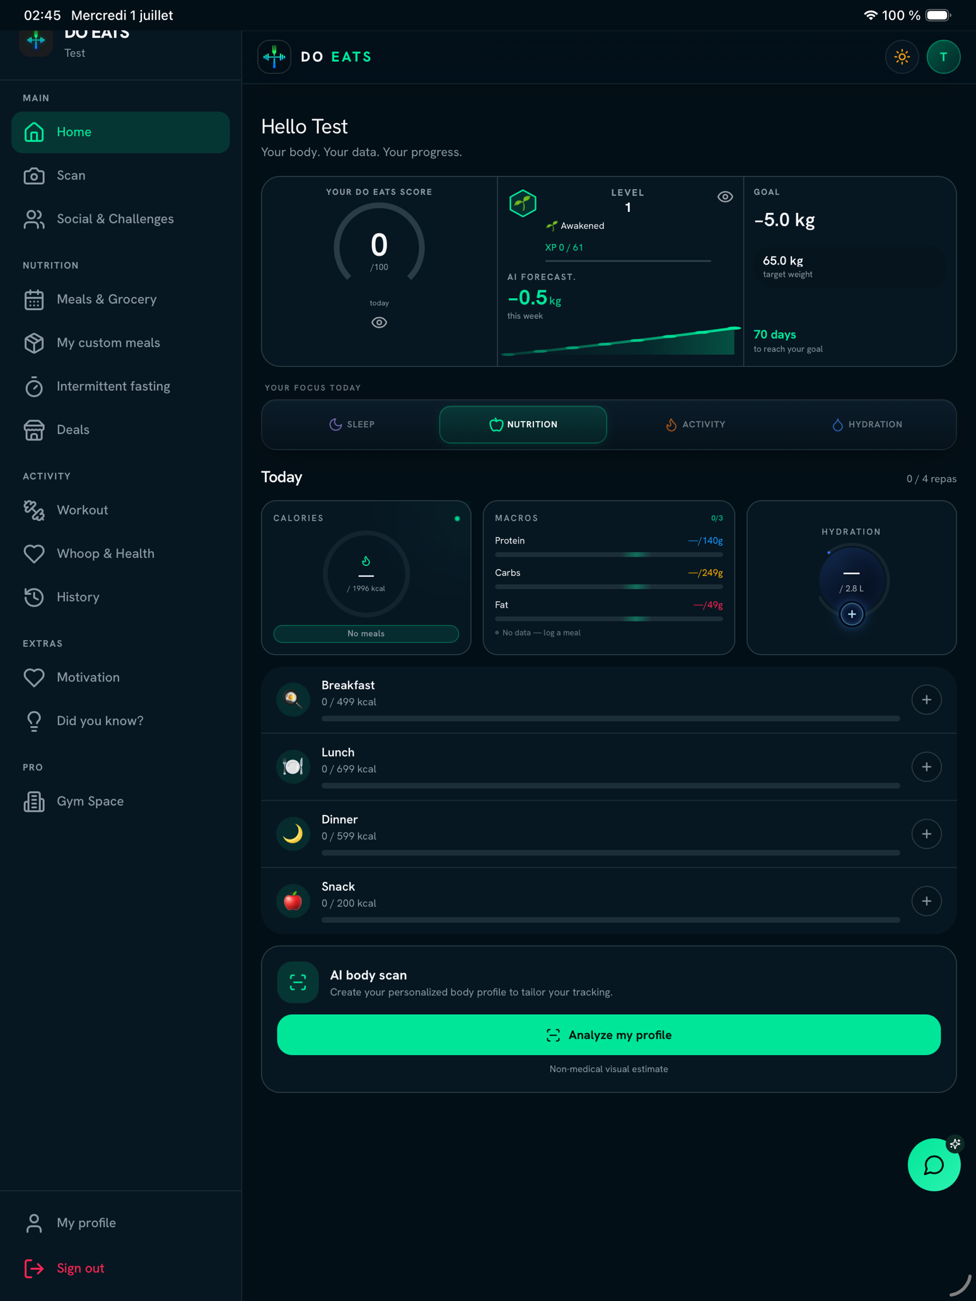976x1301 pixels.
Task: Click the Protein macro progress bar
Action: (609, 555)
